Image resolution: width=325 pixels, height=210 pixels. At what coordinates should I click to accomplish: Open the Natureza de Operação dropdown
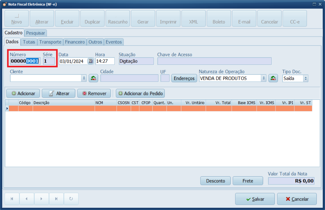coord(263,78)
